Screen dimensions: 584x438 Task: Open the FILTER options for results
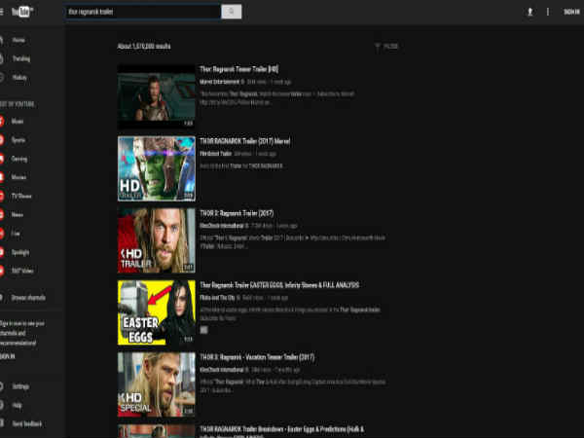(x=386, y=46)
